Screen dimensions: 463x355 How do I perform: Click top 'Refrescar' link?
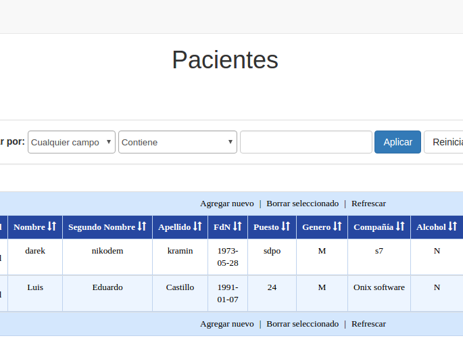[x=368, y=204]
